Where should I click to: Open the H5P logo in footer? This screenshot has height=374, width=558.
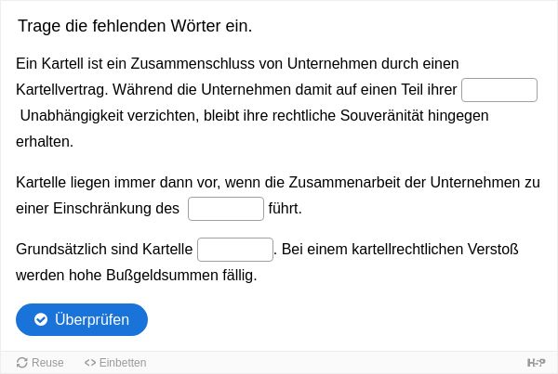(536, 363)
